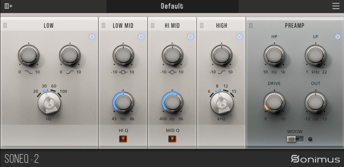Click the PREAMP section title

pos(294,26)
